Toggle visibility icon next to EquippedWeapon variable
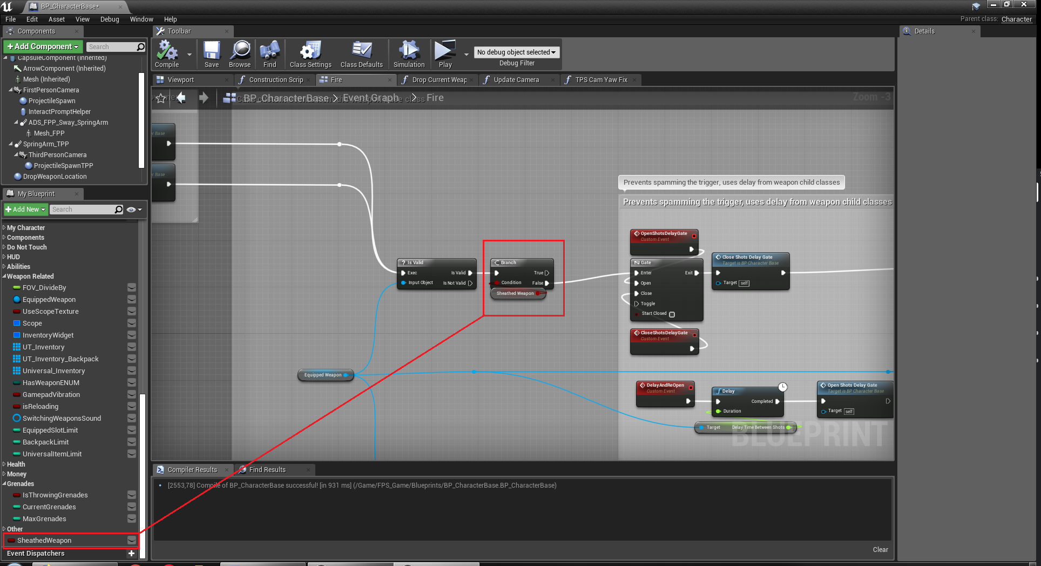 (x=131, y=300)
